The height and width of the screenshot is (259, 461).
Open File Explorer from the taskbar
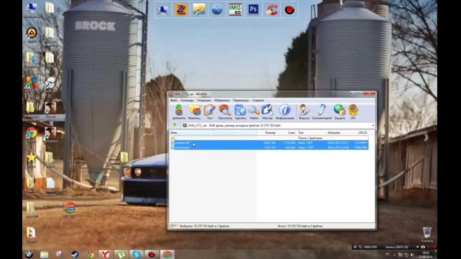[x=44, y=254]
